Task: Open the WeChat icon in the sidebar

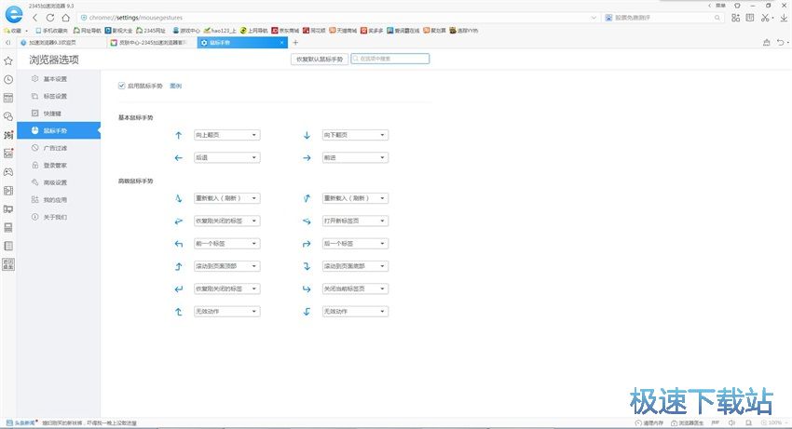Action: [x=8, y=116]
